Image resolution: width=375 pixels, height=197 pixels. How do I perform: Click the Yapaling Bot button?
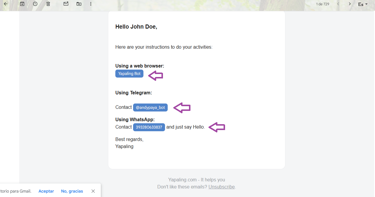[129, 74]
